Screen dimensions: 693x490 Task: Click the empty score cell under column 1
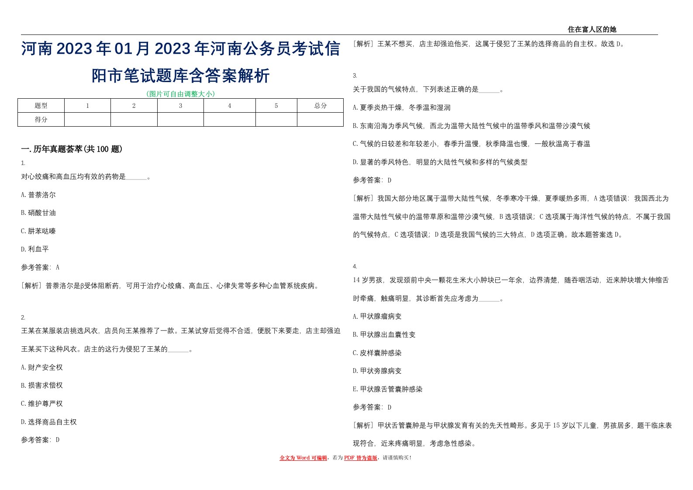click(87, 120)
